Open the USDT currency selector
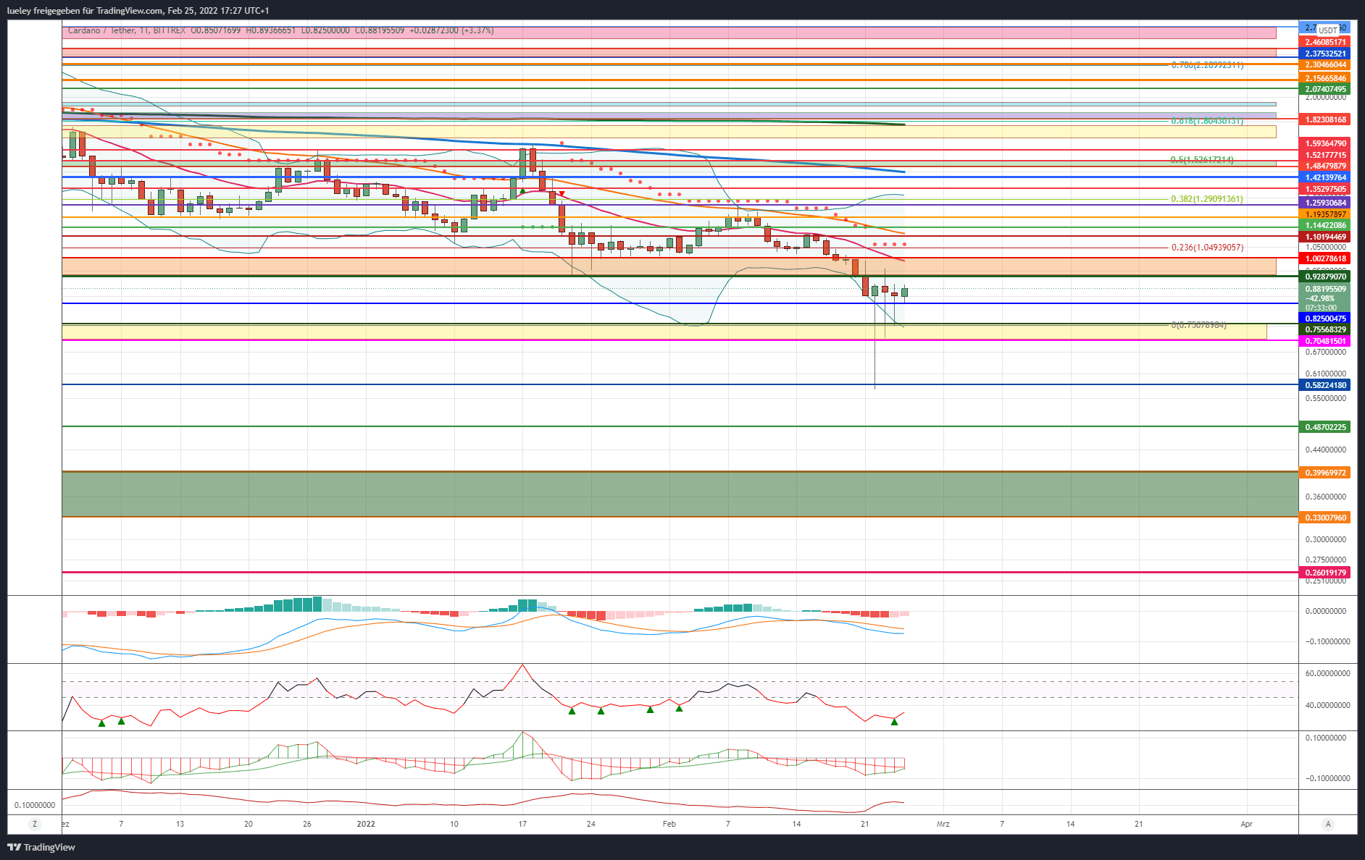1365x860 pixels. point(1327,30)
